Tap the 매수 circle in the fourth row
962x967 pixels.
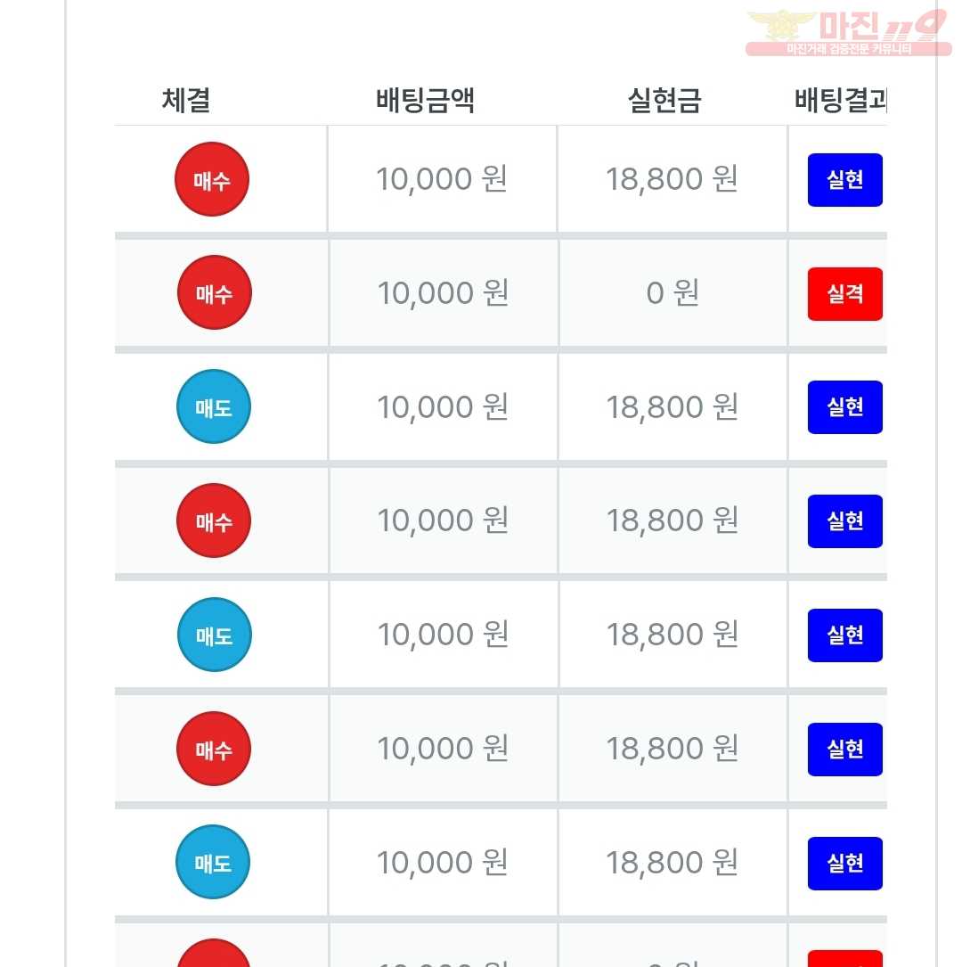tap(214, 520)
